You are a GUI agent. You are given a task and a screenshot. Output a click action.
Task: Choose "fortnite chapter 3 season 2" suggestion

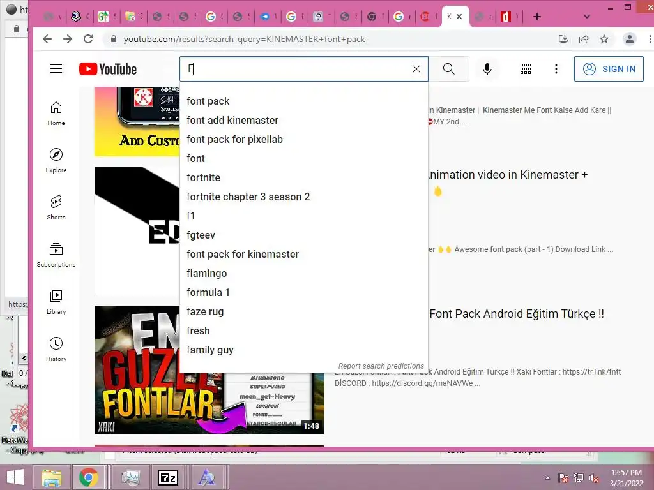coord(303,197)
